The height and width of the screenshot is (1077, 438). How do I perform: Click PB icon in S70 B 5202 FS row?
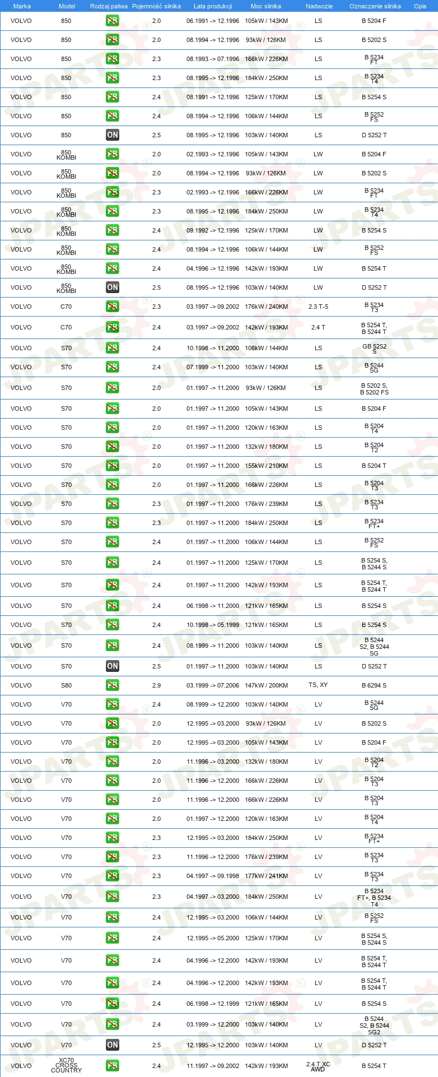click(x=113, y=388)
